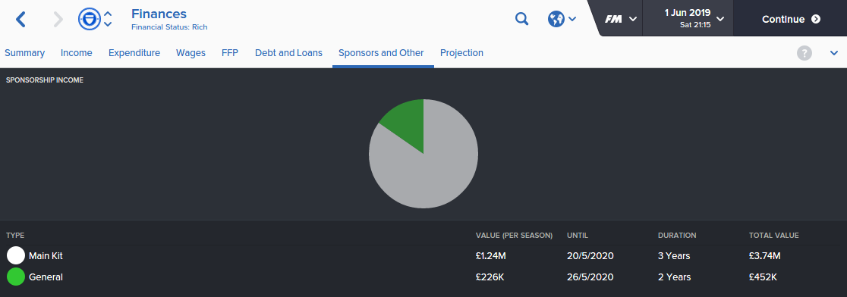
Task: Switch to the Summary tab
Action: [x=24, y=53]
